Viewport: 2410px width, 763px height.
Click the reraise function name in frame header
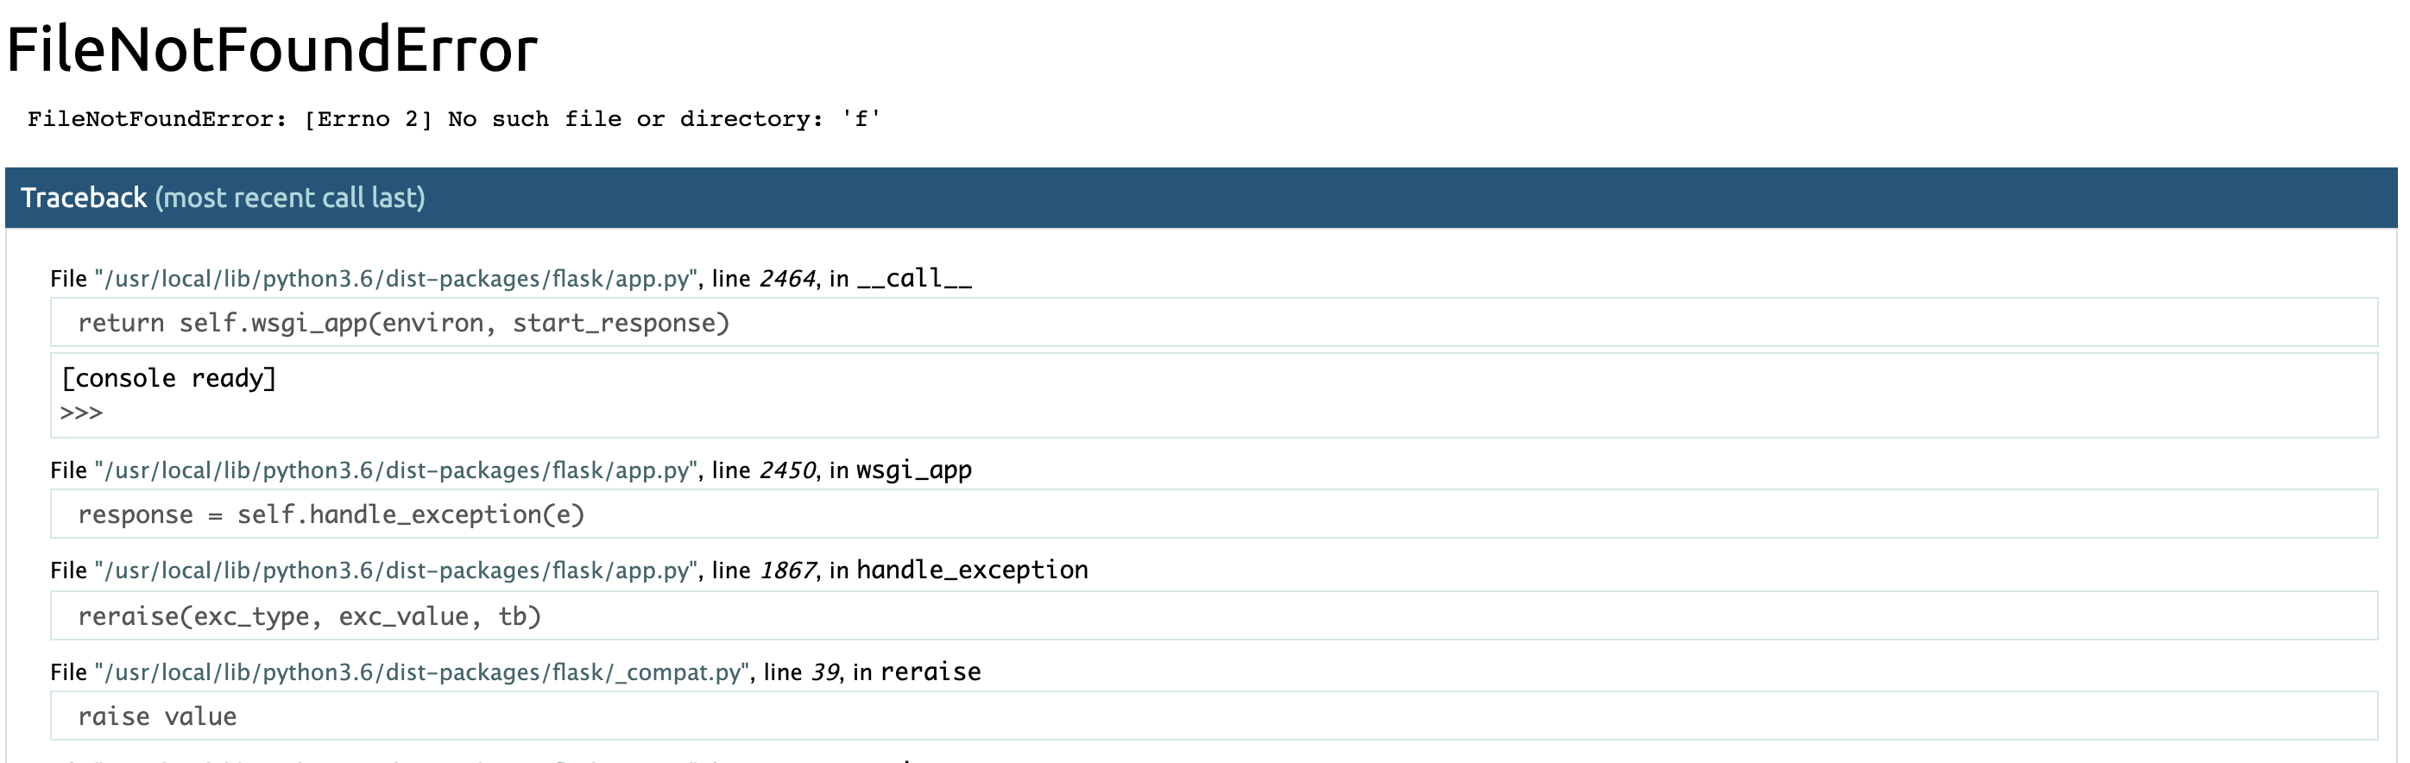click(x=931, y=672)
